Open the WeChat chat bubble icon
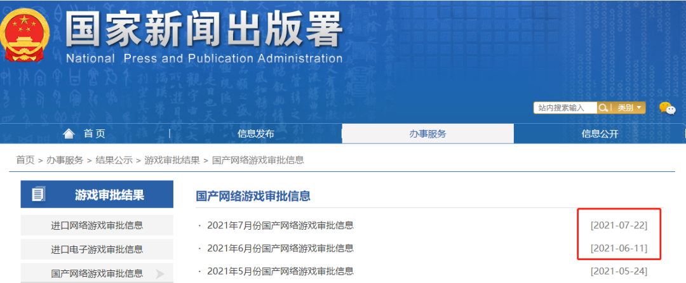The height and width of the screenshot is (283, 686). coord(667,109)
